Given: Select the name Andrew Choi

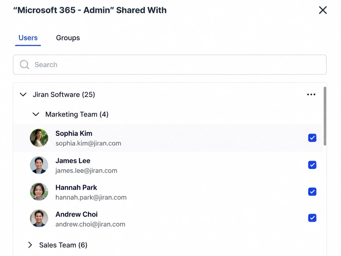Looking at the screenshot, I should (76, 214).
